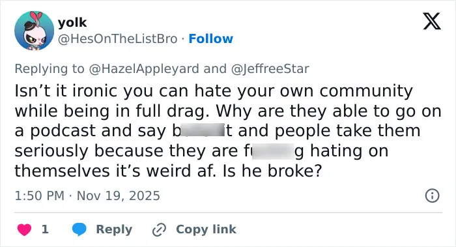Click the chain link icon
Viewport: 456px width, 247px height.
[x=159, y=229]
